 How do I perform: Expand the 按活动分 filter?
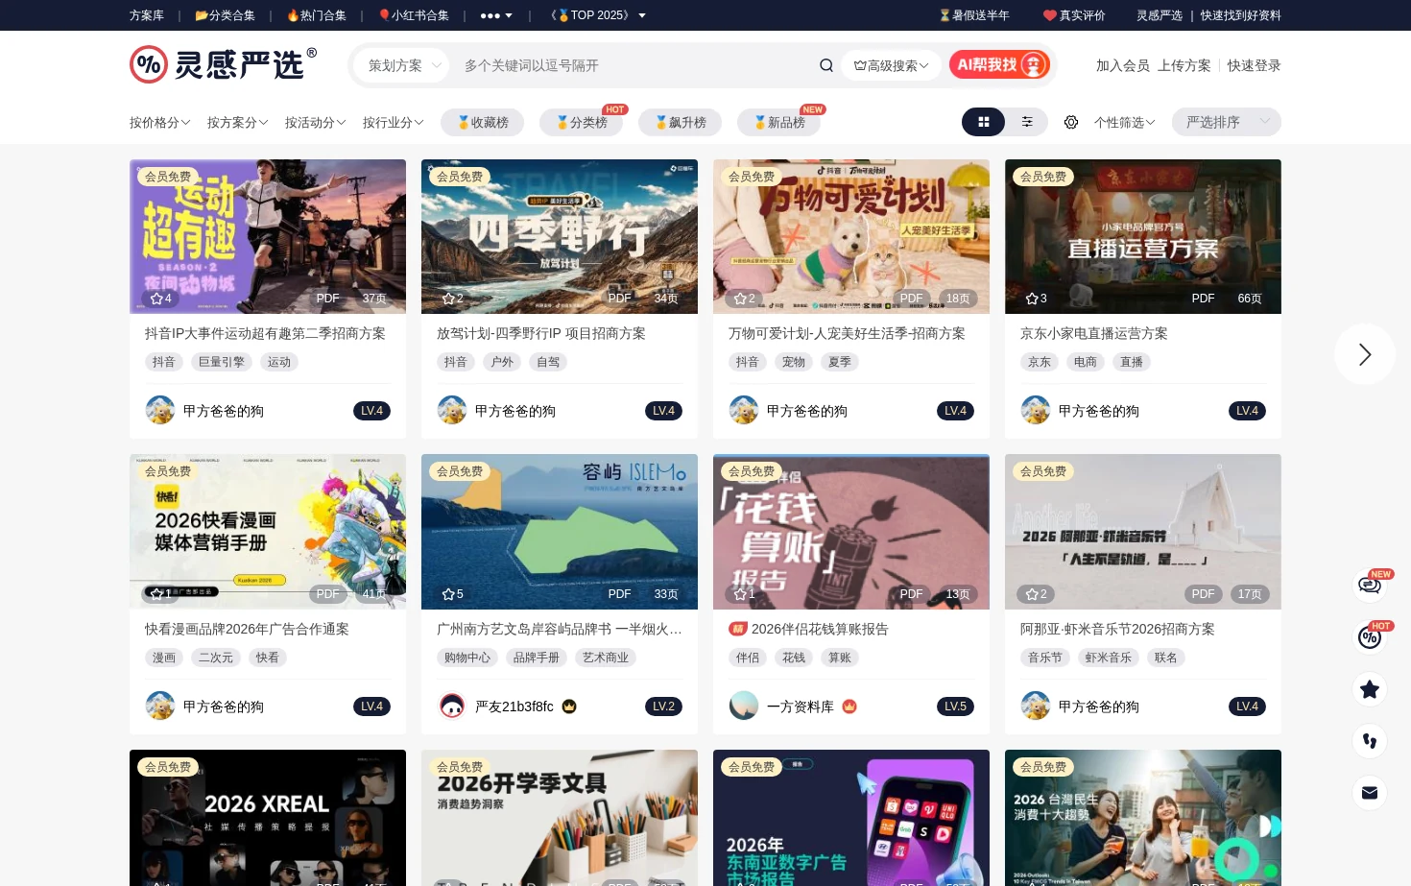(316, 122)
